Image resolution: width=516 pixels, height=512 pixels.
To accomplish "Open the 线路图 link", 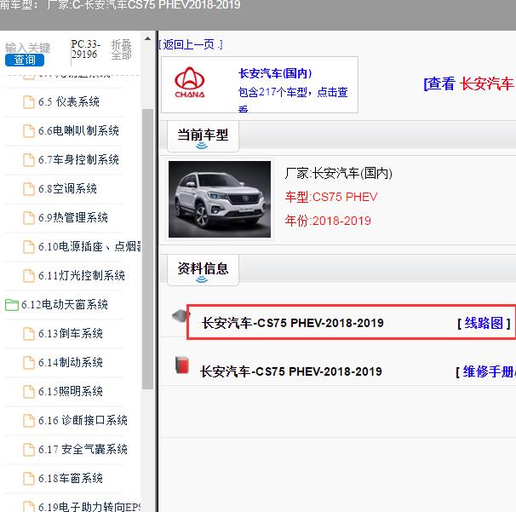I will 484,323.
